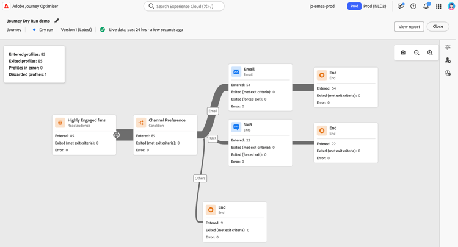Open the user profile avatar menu
This screenshot has height=247, width=458.
click(451, 6)
